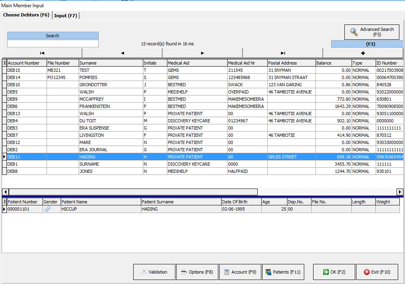
Task: Sort debtors by Balance column header
Action: [333, 63]
